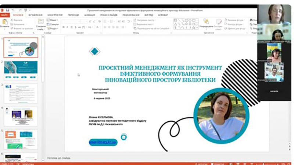Click the Файл (File) button
Viewport: 294px width, 165px height.
[x=4, y=15]
